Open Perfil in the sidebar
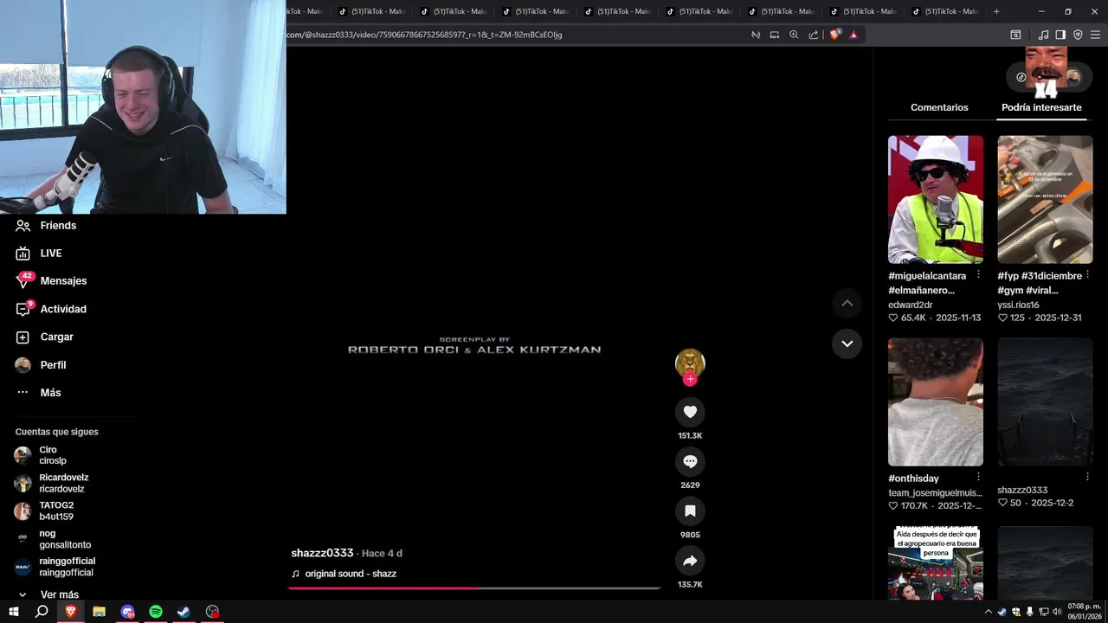Viewport: 1108px width, 623px height. pyautogui.click(x=41, y=365)
